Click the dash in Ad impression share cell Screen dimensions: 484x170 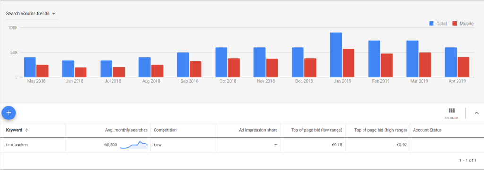pyautogui.click(x=276, y=144)
